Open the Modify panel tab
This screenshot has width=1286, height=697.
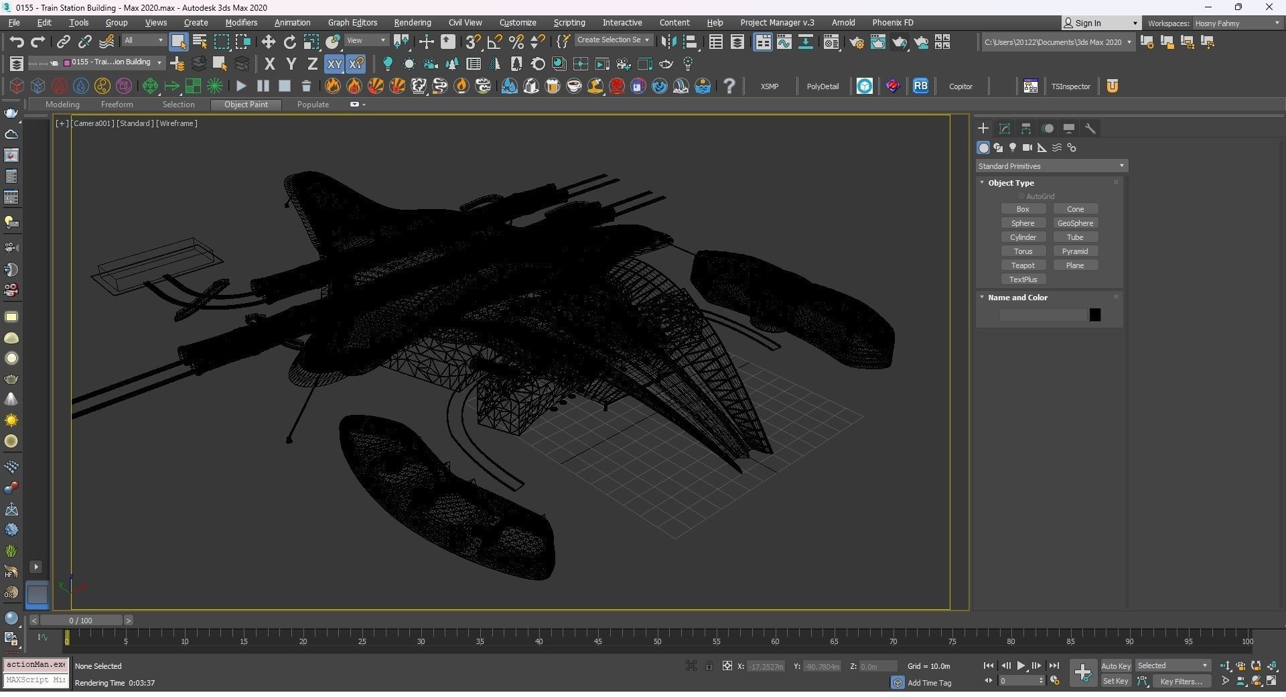(1005, 129)
